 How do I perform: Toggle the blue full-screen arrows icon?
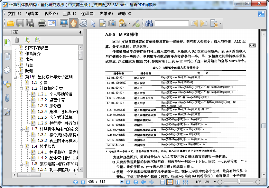click(261, 14)
